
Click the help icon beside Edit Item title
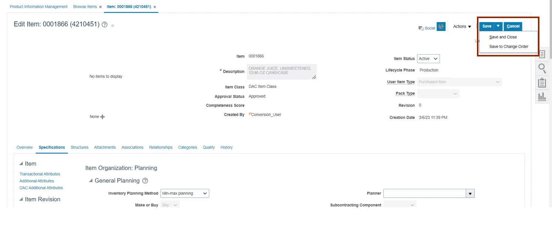[105, 25]
